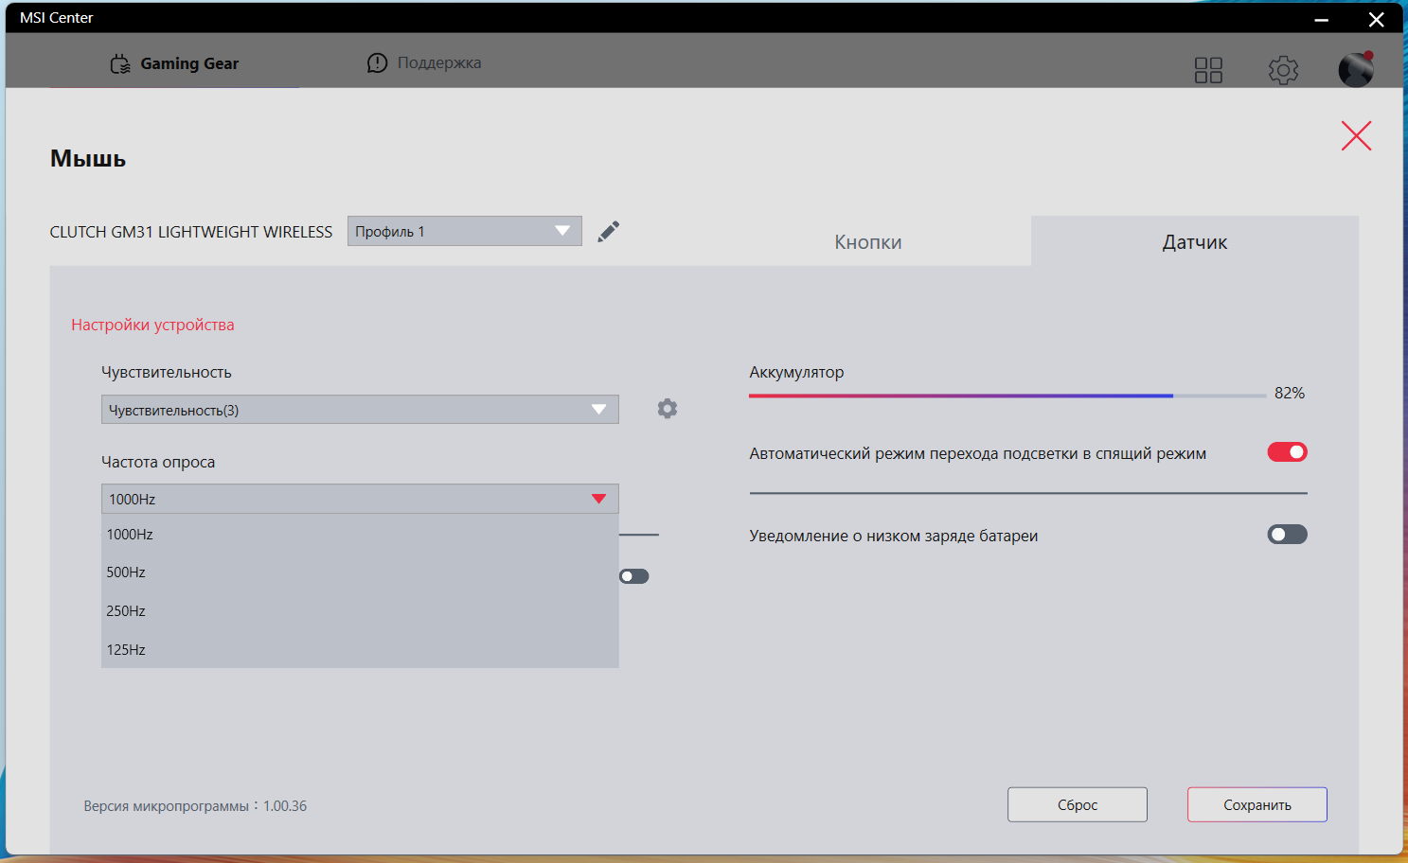Select 1000Hz from the list
This screenshot has height=863, width=1408.
[360, 535]
